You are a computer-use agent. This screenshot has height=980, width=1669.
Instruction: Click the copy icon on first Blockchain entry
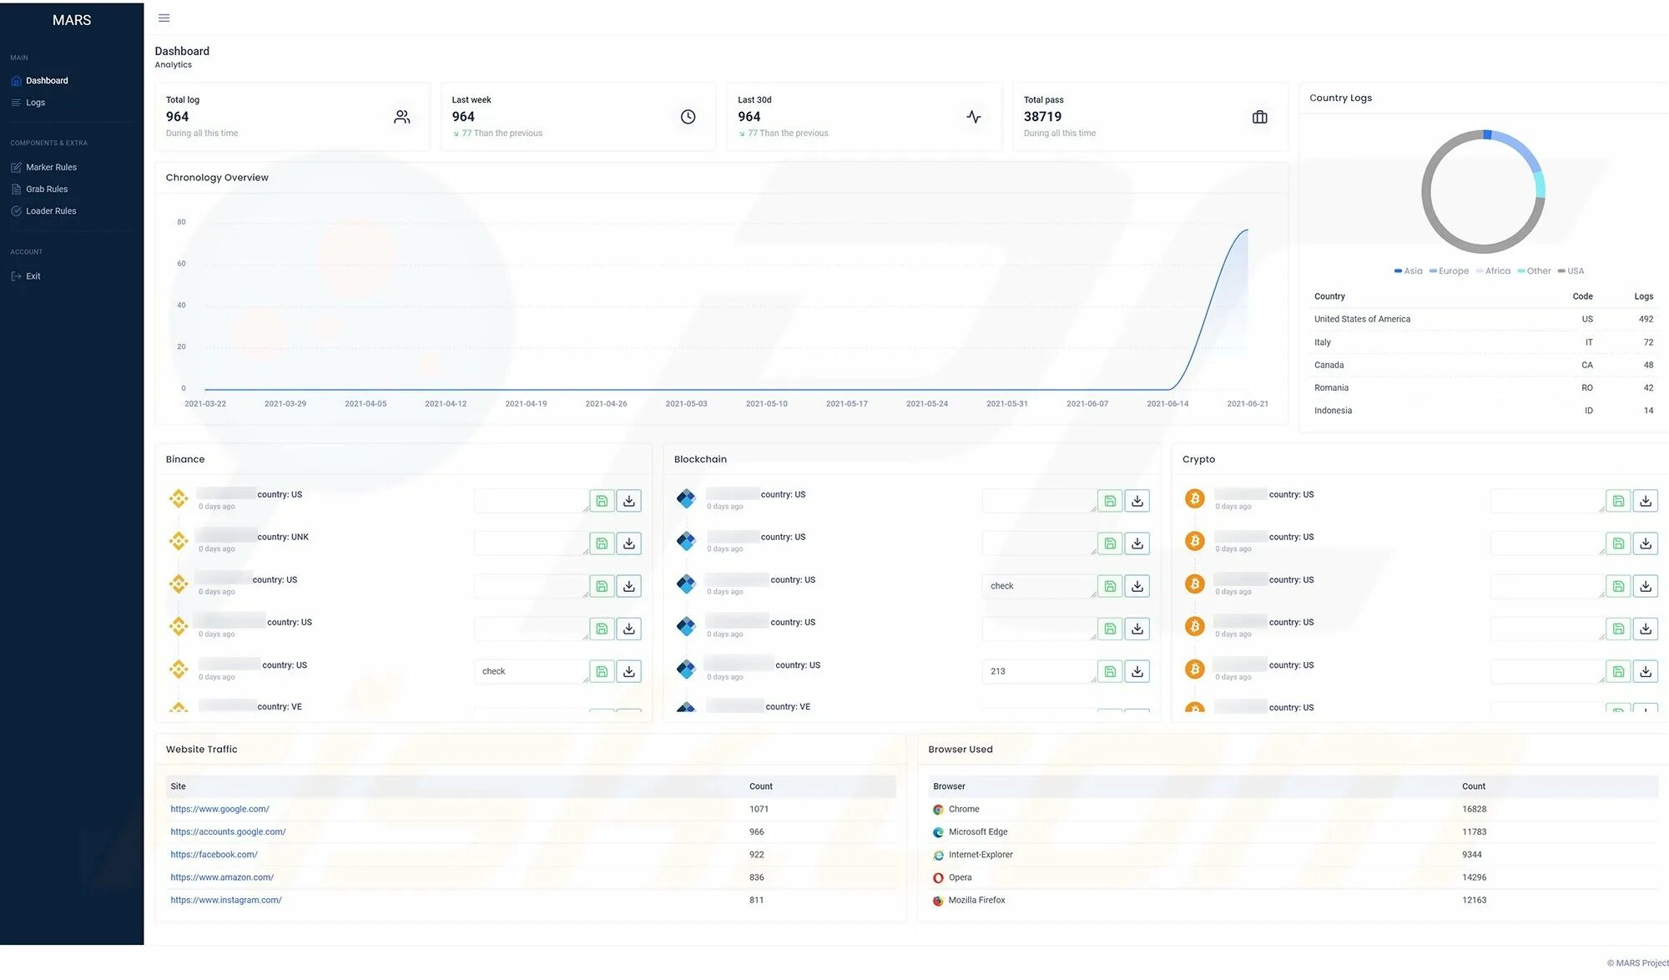[1109, 501]
